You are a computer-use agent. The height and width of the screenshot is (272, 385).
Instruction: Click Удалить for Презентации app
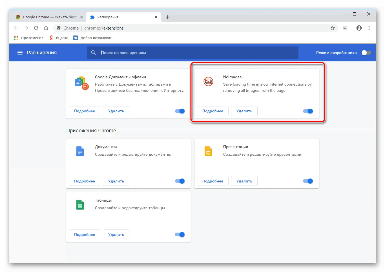(x=244, y=181)
